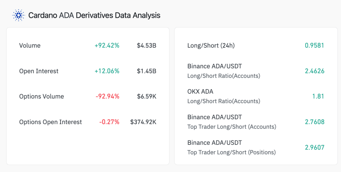Click the 0.9581 long/short ratio value
Image resolution: width=341 pixels, height=172 pixels.
click(314, 46)
